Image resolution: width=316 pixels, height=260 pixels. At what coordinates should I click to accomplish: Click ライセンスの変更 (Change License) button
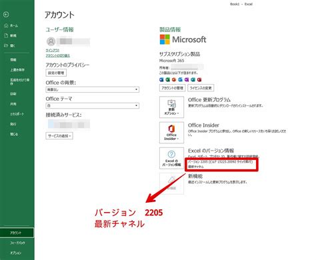click(201, 88)
